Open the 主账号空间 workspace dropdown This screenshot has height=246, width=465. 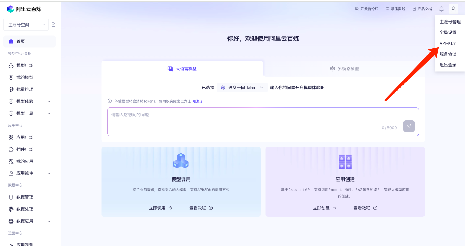[x=26, y=25]
